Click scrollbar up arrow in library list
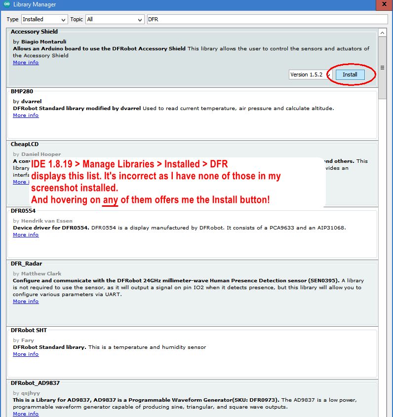Viewport: 393px width, 417px height. coord(382,33)
